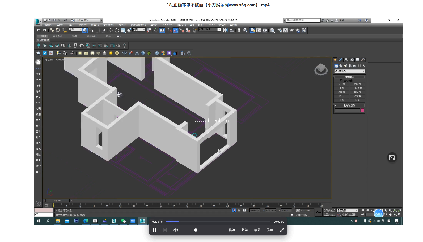Activate the Select Object tool
The image size is (423, 242).
pyautogui.click(x=85, y=30)
